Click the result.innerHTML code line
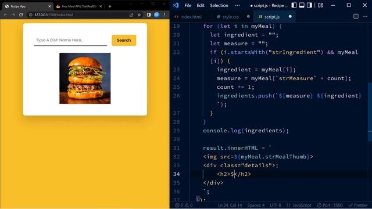372x209 pixels. [x=237, y=148]
